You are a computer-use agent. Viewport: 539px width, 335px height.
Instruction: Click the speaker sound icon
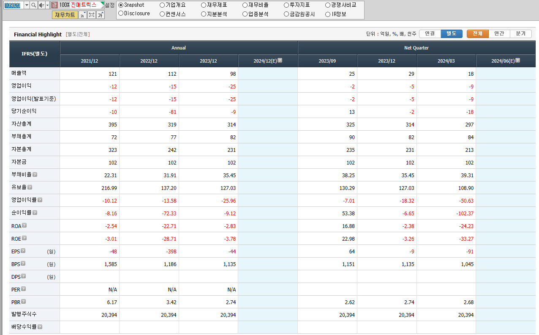(41, 5)
